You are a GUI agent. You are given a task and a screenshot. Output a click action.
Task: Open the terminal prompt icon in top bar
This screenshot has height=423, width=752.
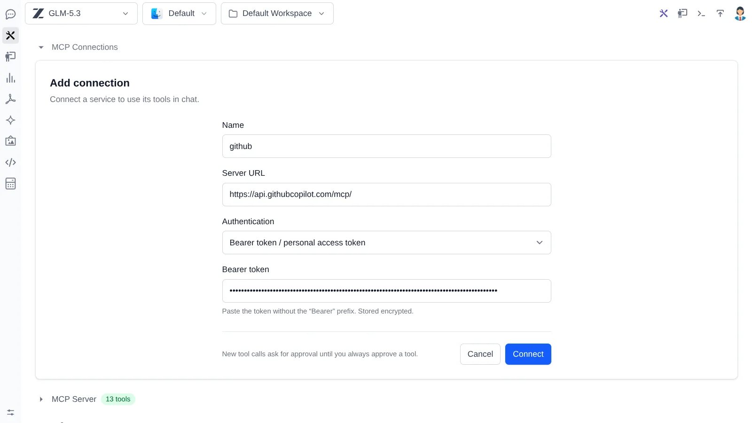coord(701,13)
